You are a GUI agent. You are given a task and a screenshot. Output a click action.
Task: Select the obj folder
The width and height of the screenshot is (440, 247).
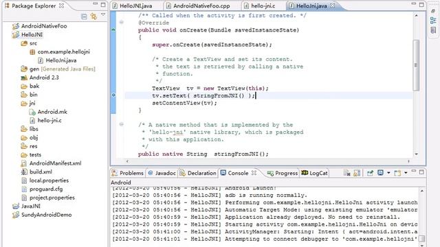click(x=34, y=138)
